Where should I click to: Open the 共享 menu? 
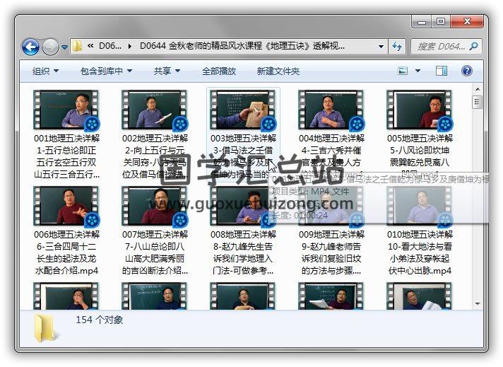pyautogui.click(x=167, y=71)
